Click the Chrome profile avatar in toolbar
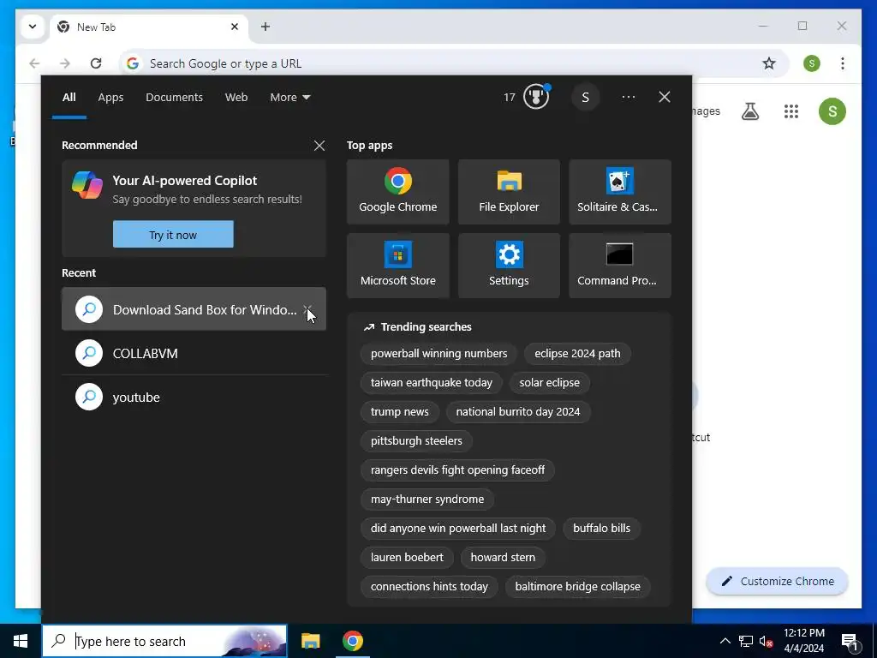The height and width of the screenshot is (658, 877). (x=812, y=63)
